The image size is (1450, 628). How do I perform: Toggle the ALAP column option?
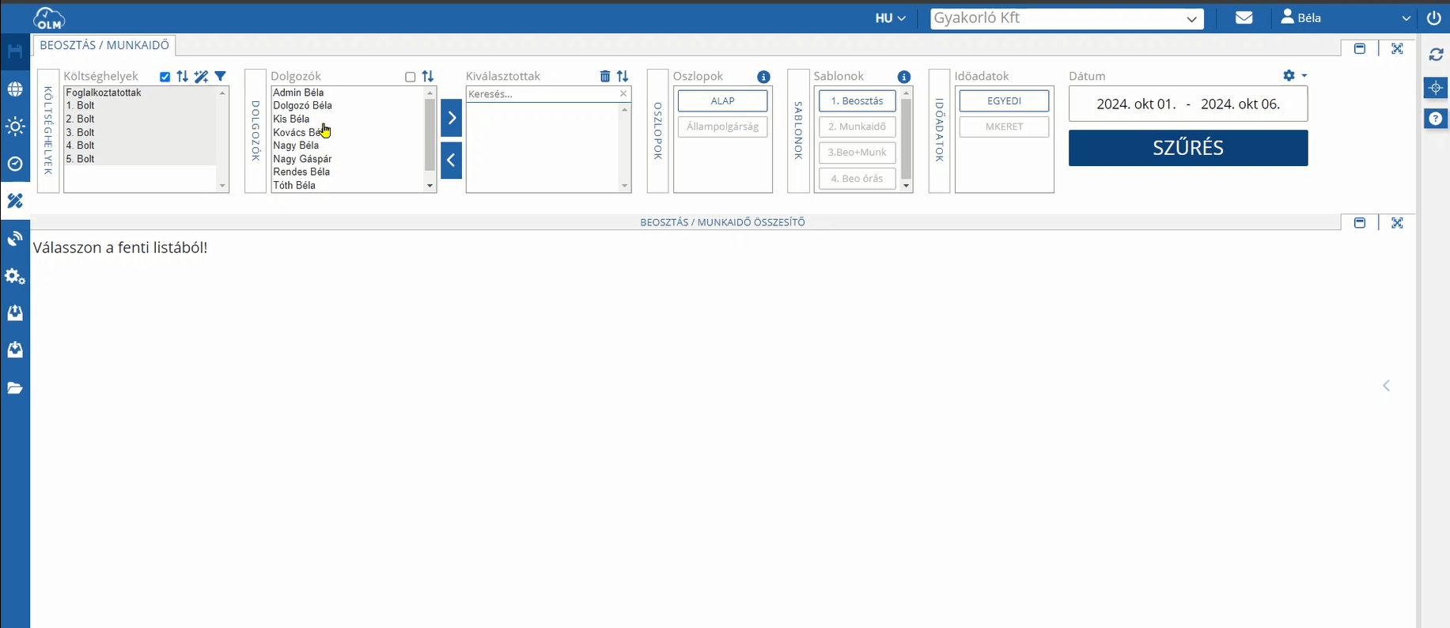[722, 101]
